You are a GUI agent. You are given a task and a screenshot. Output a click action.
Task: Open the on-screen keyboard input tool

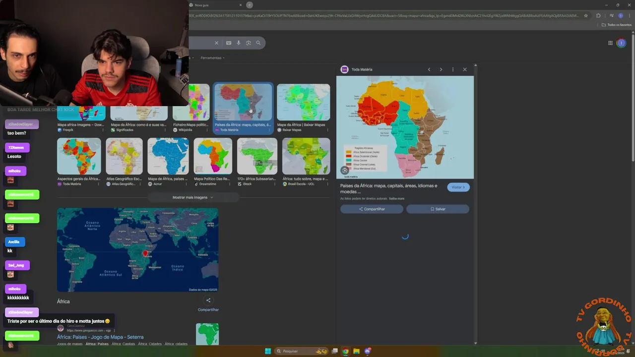[x=229, y=43]
